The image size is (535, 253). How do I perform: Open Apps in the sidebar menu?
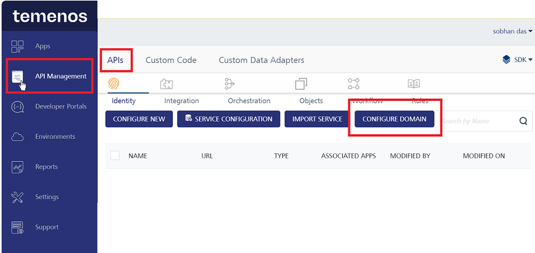[42, 46]
